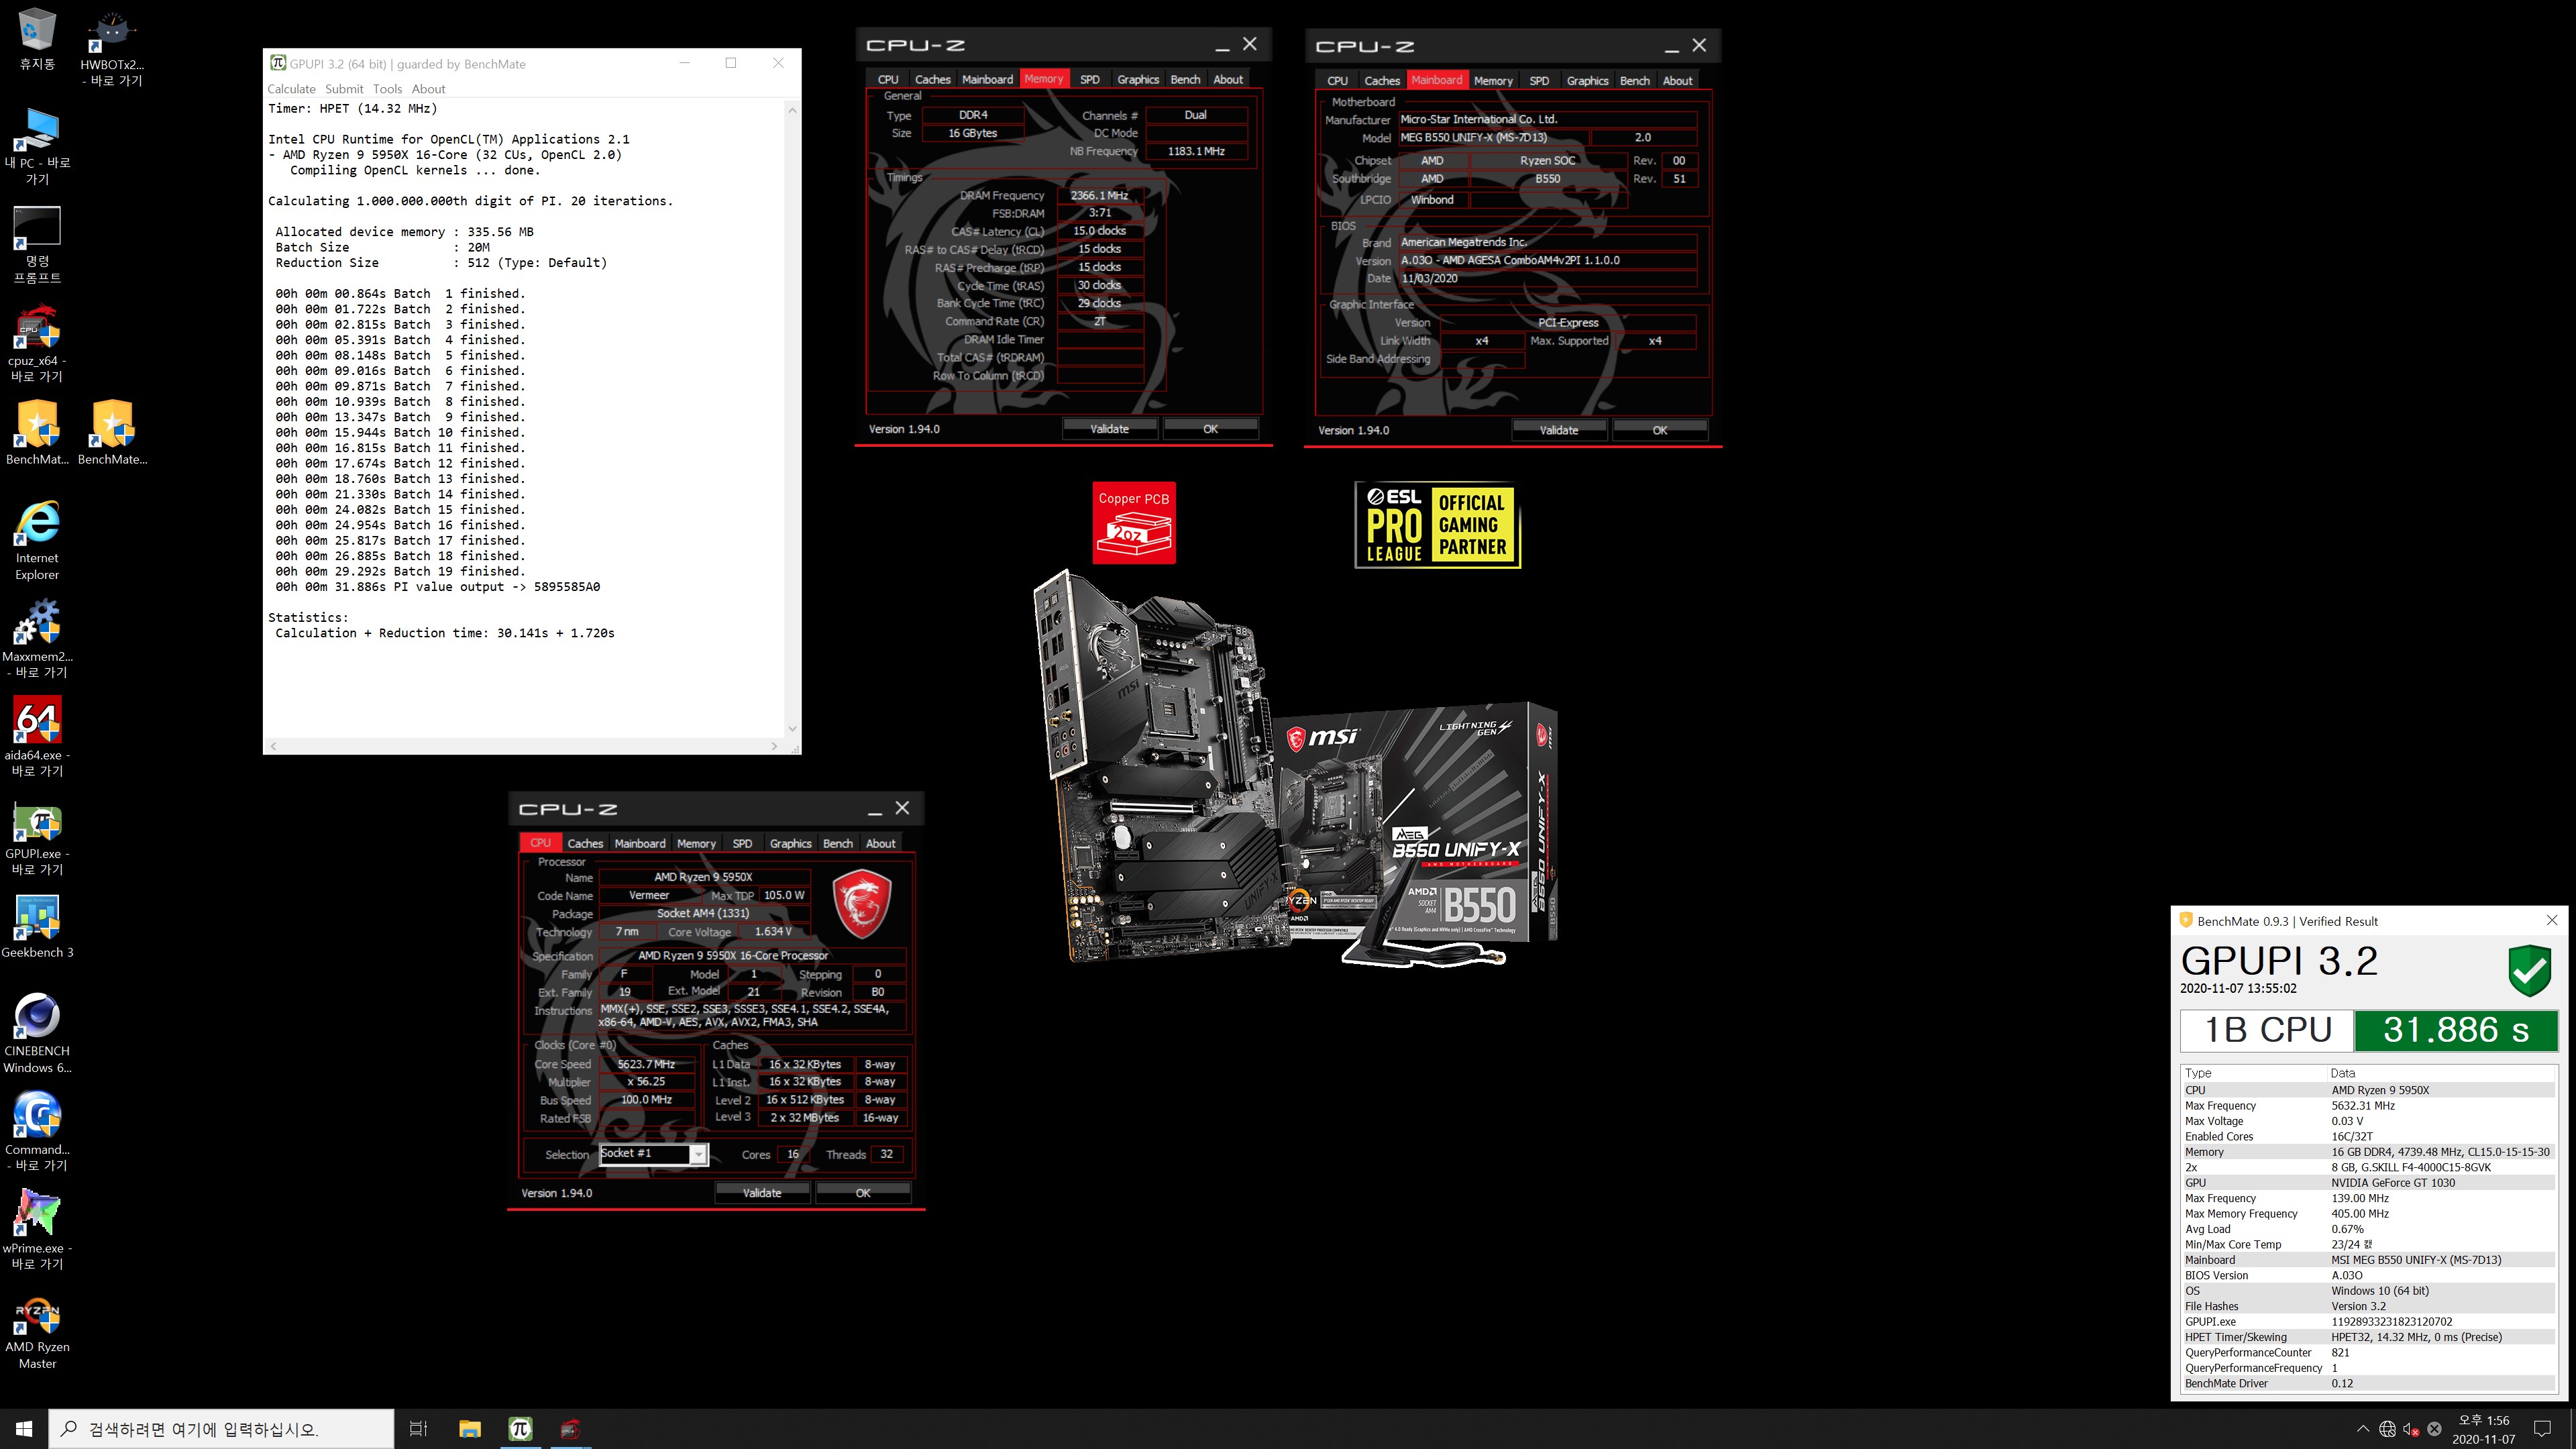The width and height of the screenshot is (2576, 1449).
Task: Open the notification center icon
Action: 2543,1429
